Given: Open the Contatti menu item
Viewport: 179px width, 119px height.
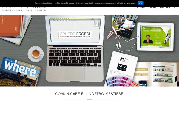Looking at the screenshot, I should (165, 7).
